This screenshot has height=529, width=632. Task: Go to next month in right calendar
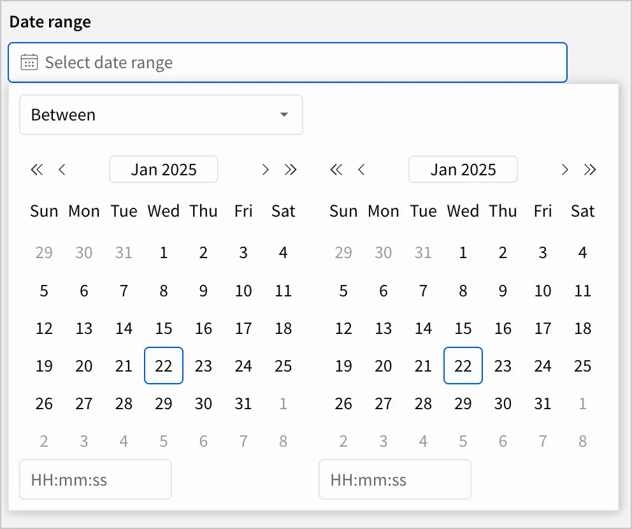tap(564, 170)
